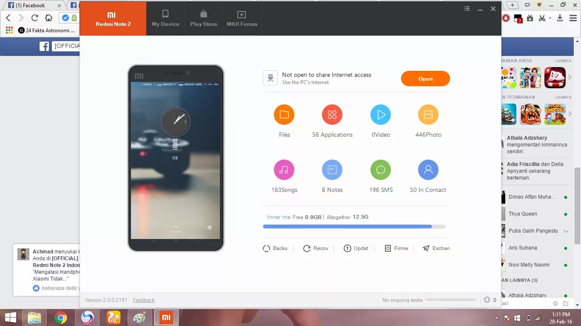This screenshot has height=326, width=581.
Task: Open the 58 Applications icon
Action: click(x=332, y=115)
